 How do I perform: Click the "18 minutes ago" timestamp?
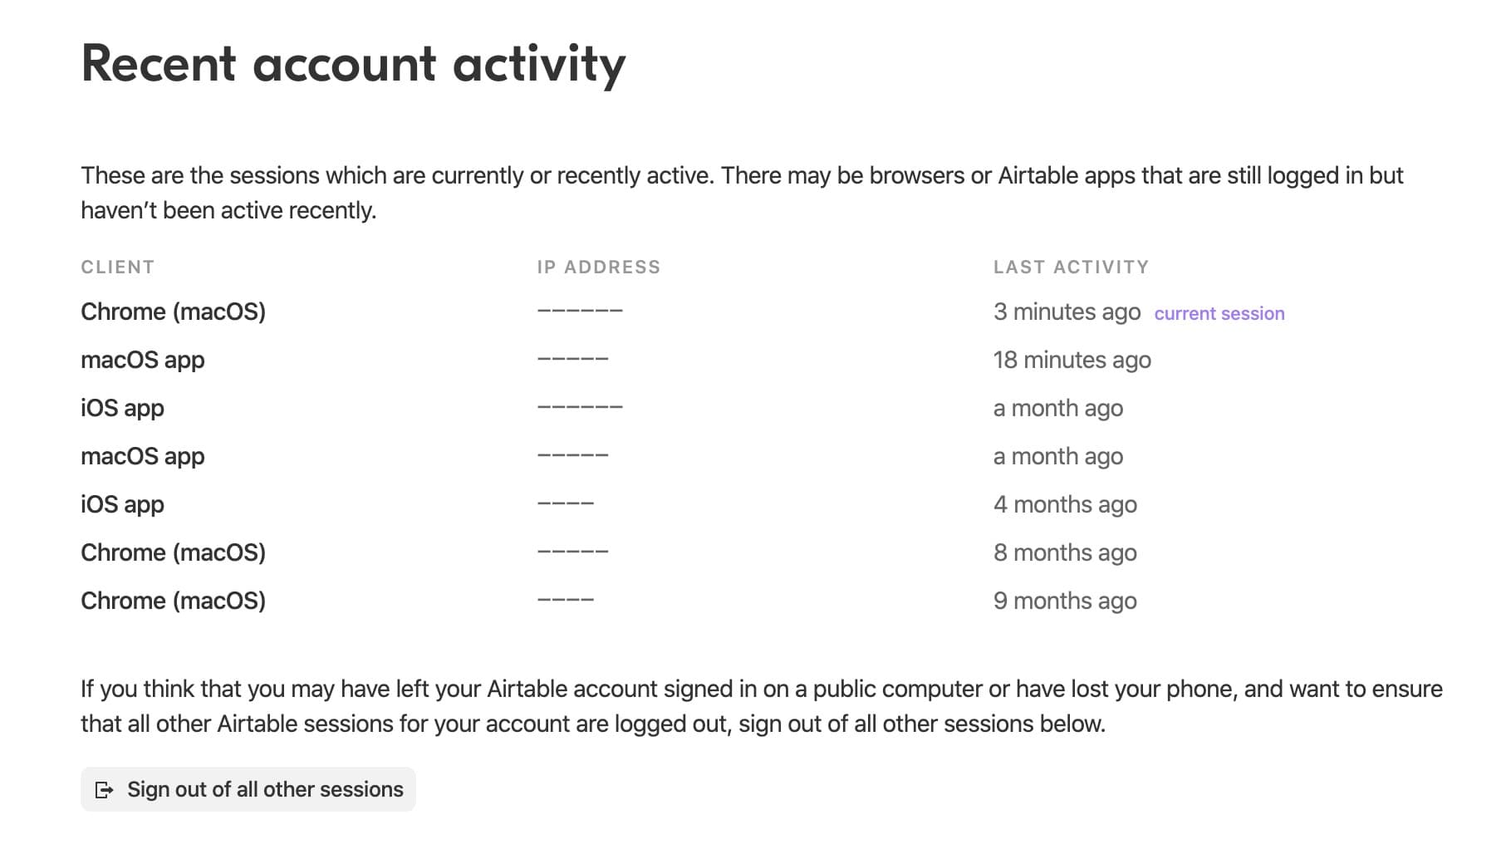[x=1072, y=360]
